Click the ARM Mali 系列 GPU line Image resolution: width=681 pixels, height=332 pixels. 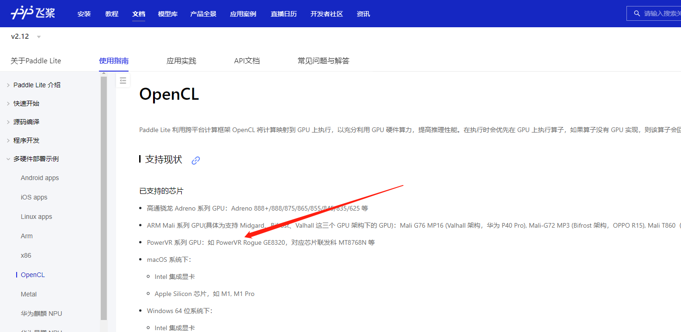(414, 225)
